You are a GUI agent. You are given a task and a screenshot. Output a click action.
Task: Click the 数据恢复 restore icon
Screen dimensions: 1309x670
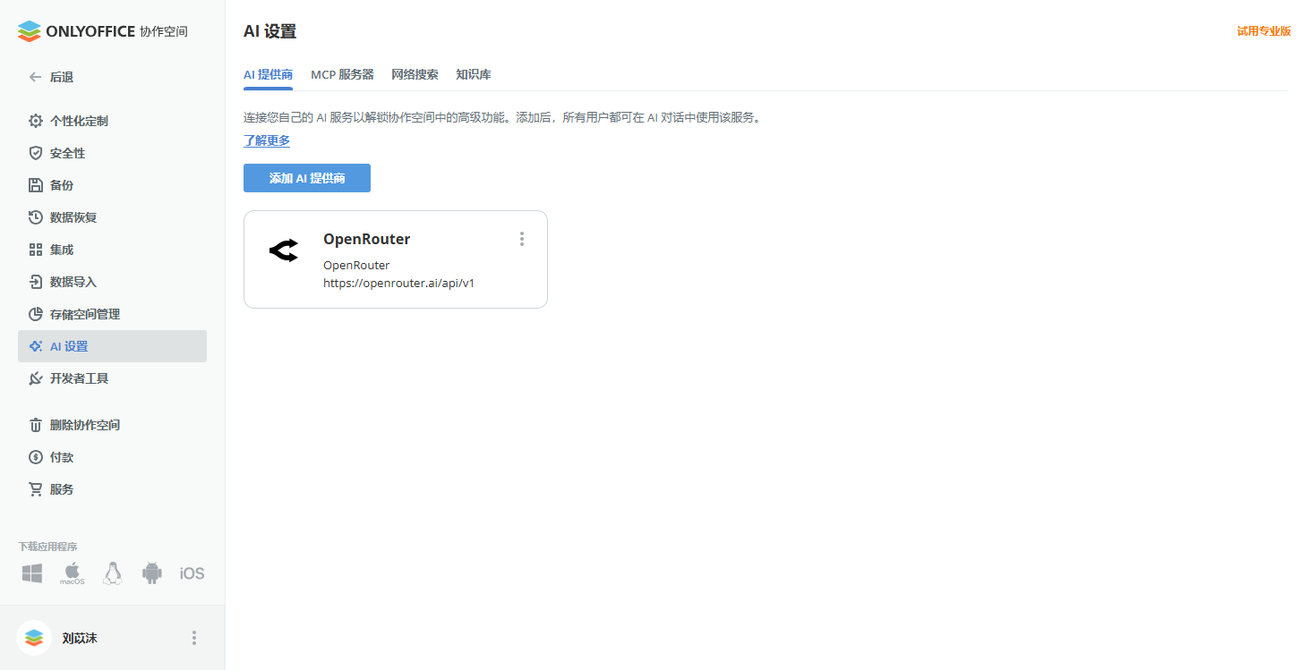[x=33, y=216]
